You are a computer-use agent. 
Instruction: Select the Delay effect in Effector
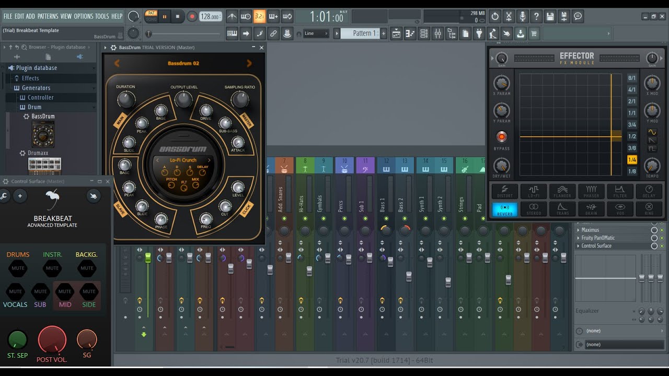649,192
